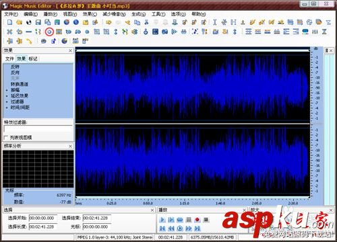This screenshot has height=242, width=337.
Task: Click the 选择开始 time field
Action: [x=42, y=218]
